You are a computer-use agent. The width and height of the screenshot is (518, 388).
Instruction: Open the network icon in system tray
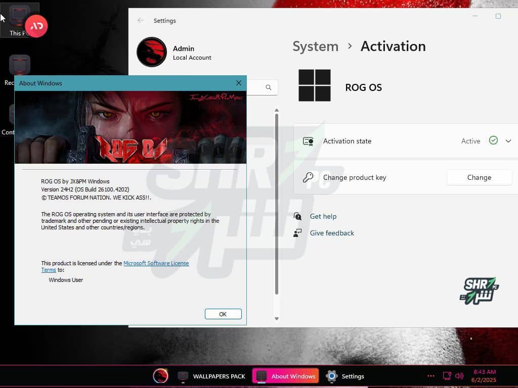click(x=447, y=376)
